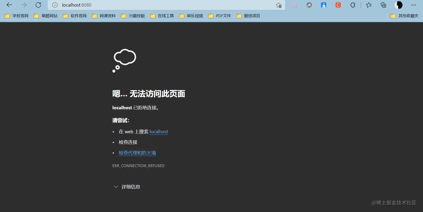Click the blue extension icon next to the C
The image size is (423, 212).
tap(324, 5)
